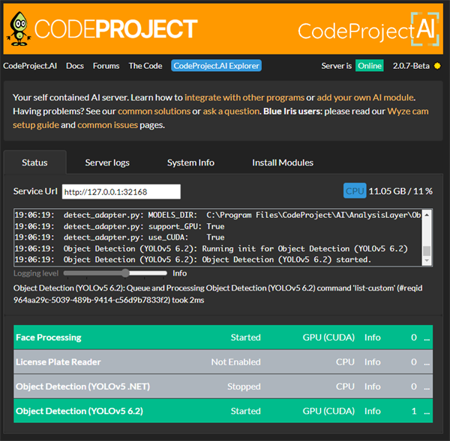Click Info link for YOLOv5 6.2

[373, 412]
